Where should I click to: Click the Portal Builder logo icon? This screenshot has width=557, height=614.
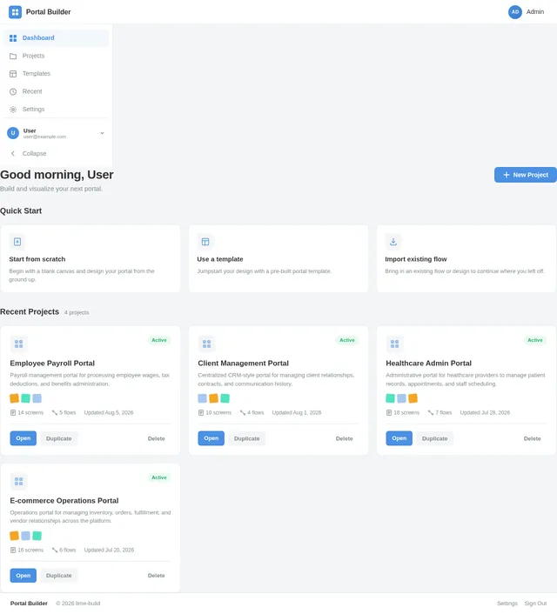(x=15, y=12)
